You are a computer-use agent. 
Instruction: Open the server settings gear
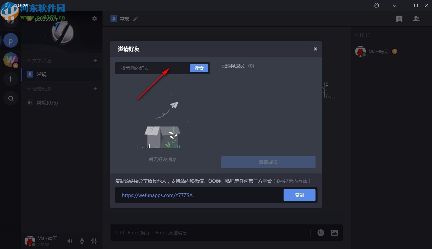pos(95,19)
